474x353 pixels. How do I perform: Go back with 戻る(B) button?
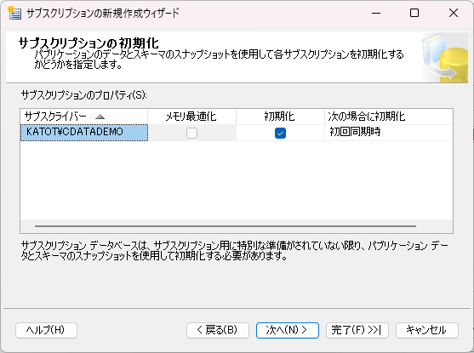pos(218,330)
